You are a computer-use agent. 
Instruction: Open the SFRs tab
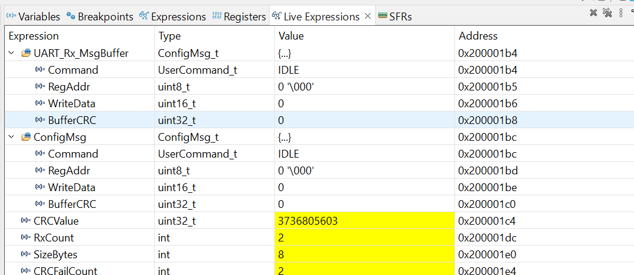tap(395, 17)
